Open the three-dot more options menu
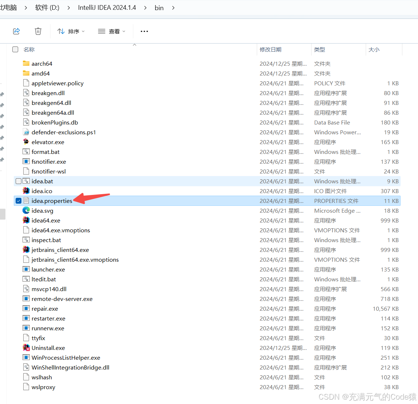 (x=144, y=32)
